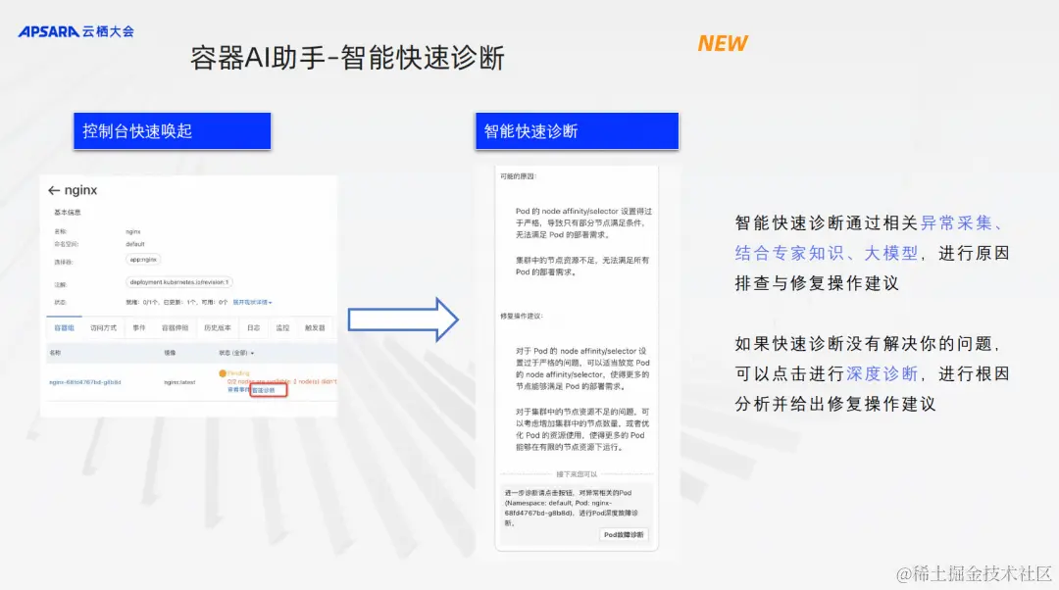Select the app:nginx selector tag

(143, 259)
